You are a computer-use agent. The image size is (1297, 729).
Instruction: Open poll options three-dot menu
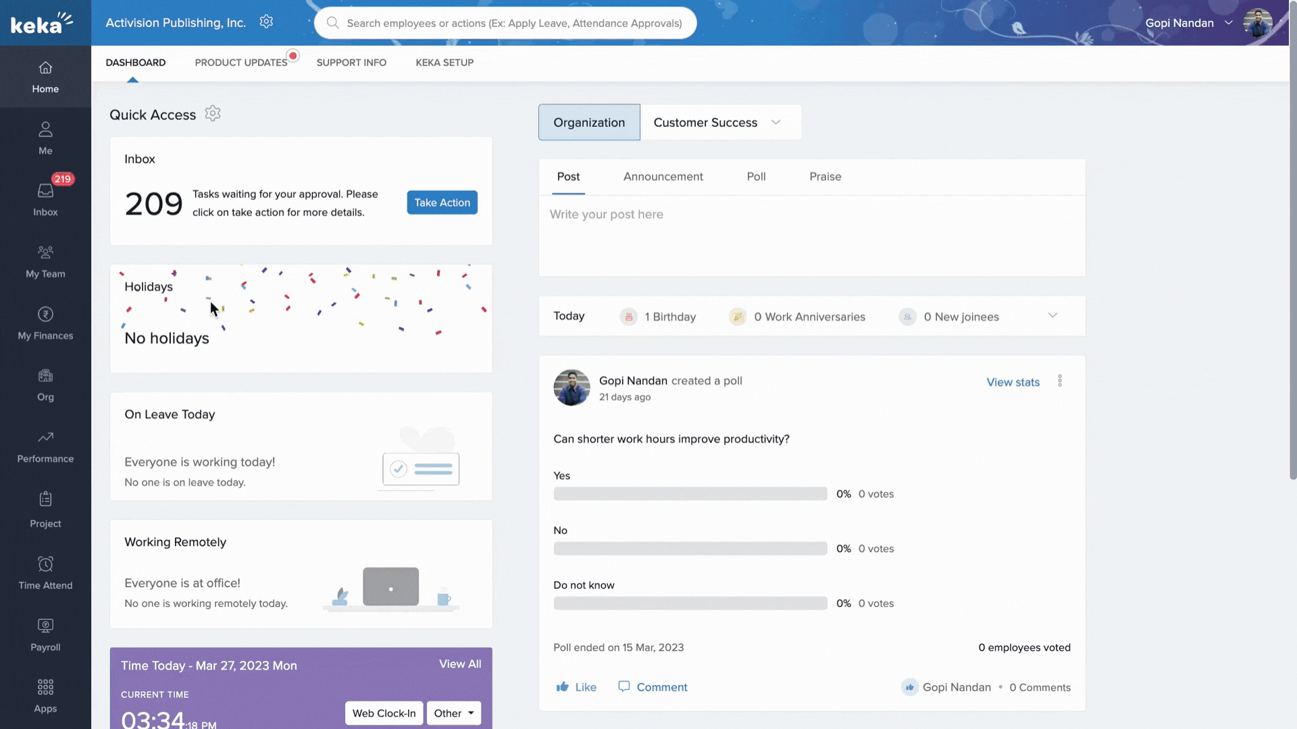coord(1060,381)
